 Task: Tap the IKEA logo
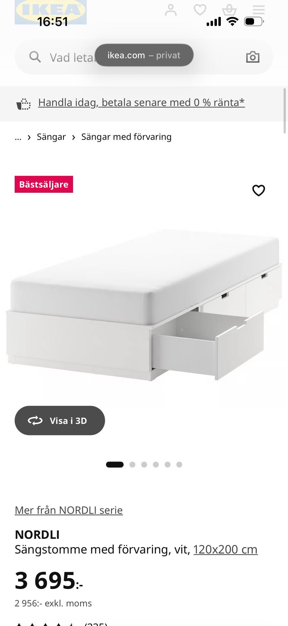(51, 11)
